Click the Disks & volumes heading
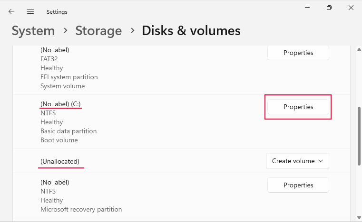The height and width of the screenshot is (222, 362). (191, 31)
